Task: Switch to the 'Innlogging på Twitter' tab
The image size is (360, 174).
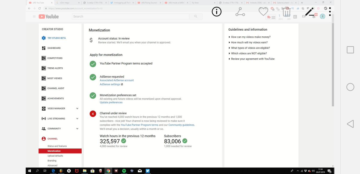Action: [121, 2]
